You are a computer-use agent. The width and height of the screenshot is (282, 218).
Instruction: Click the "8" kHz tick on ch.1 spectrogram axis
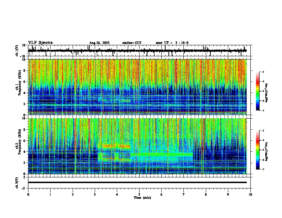click(25, 71)
